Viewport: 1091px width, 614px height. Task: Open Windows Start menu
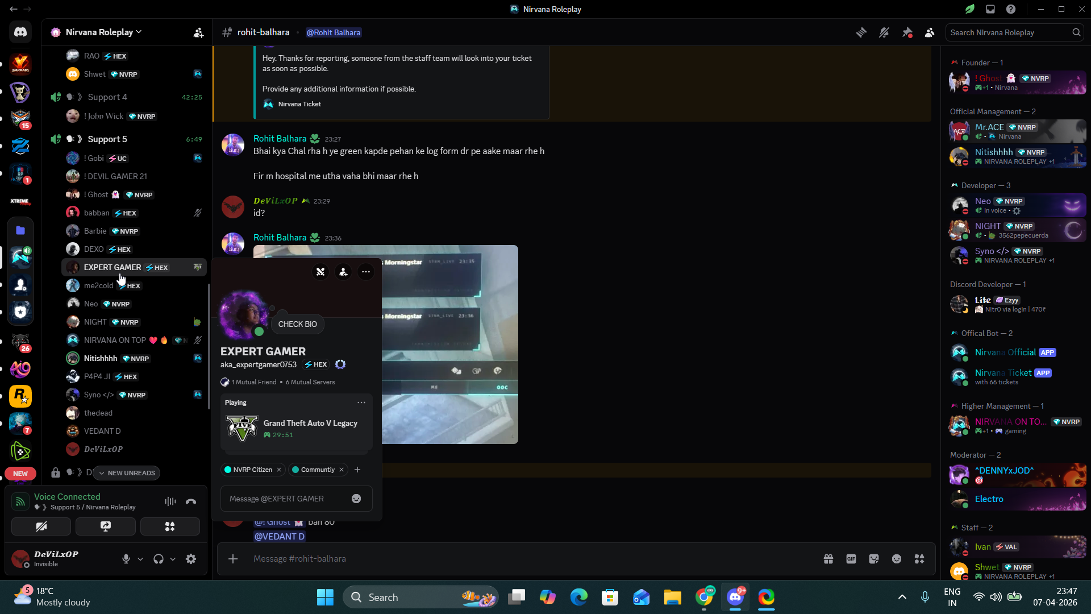[325, 598]
